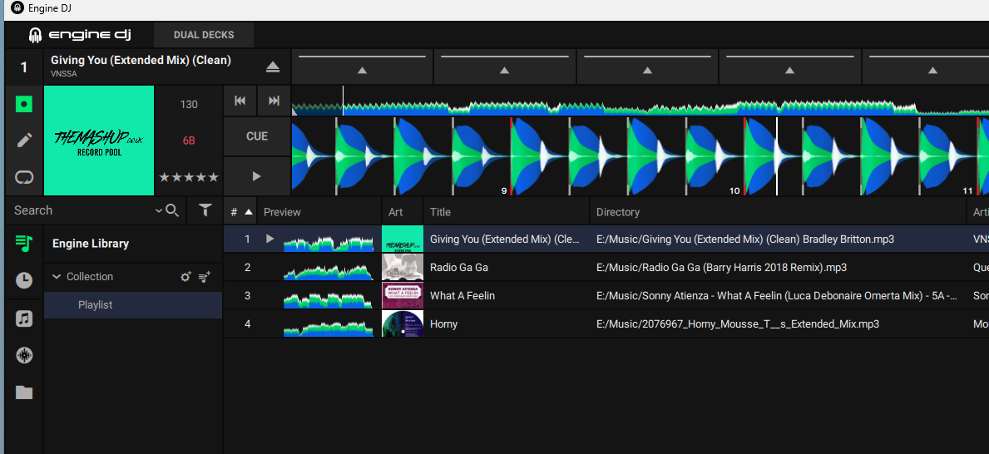Select the Playlist item
The height and width of the screenshot is (454, 989).
coord(133,305)
